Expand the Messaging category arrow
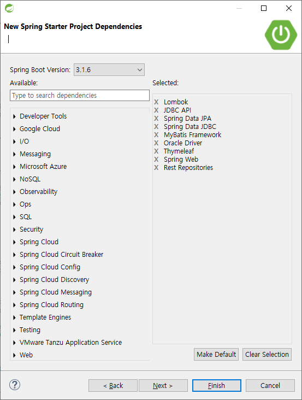302x400 pixels. pos(14,154)
